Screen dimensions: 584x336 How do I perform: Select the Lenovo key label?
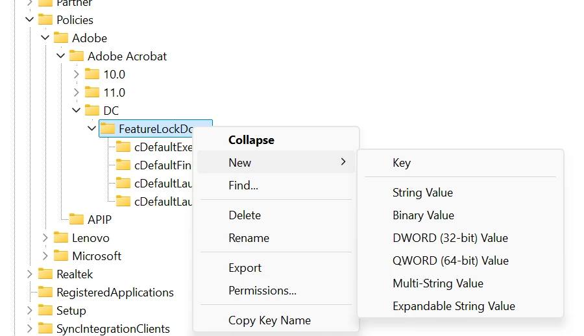pyautogui.click(x=90, y=237)
